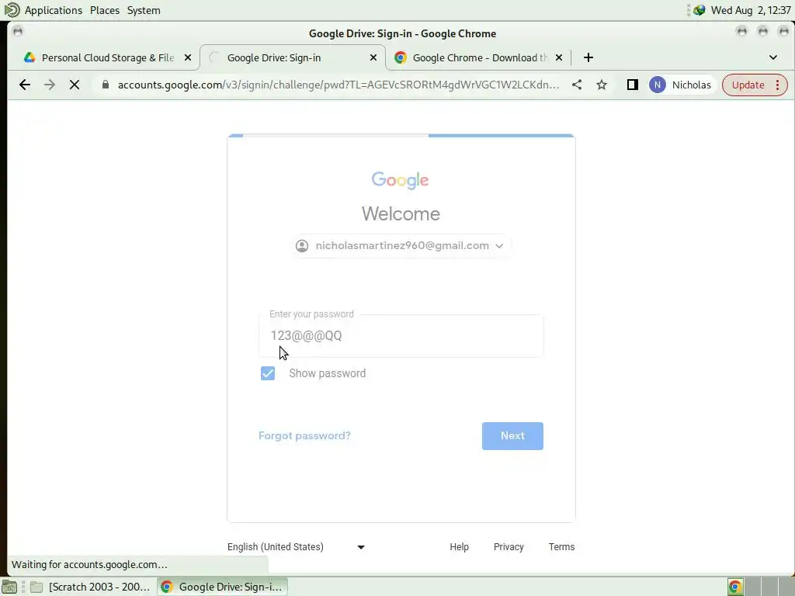795x596 pixels.
Task: Click the padlock site info icon
Action: click(x=105, y=85)
